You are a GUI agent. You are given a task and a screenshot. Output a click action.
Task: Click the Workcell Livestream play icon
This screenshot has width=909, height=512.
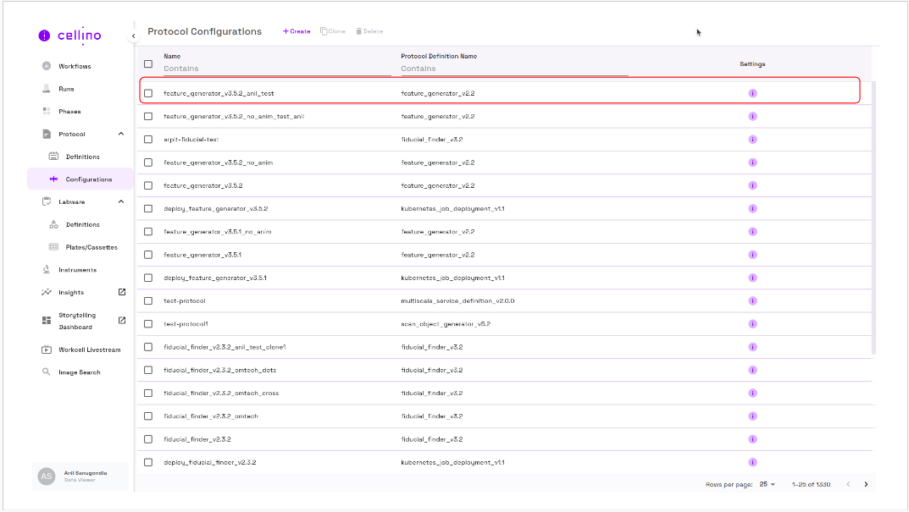click(x=47, y=350)
